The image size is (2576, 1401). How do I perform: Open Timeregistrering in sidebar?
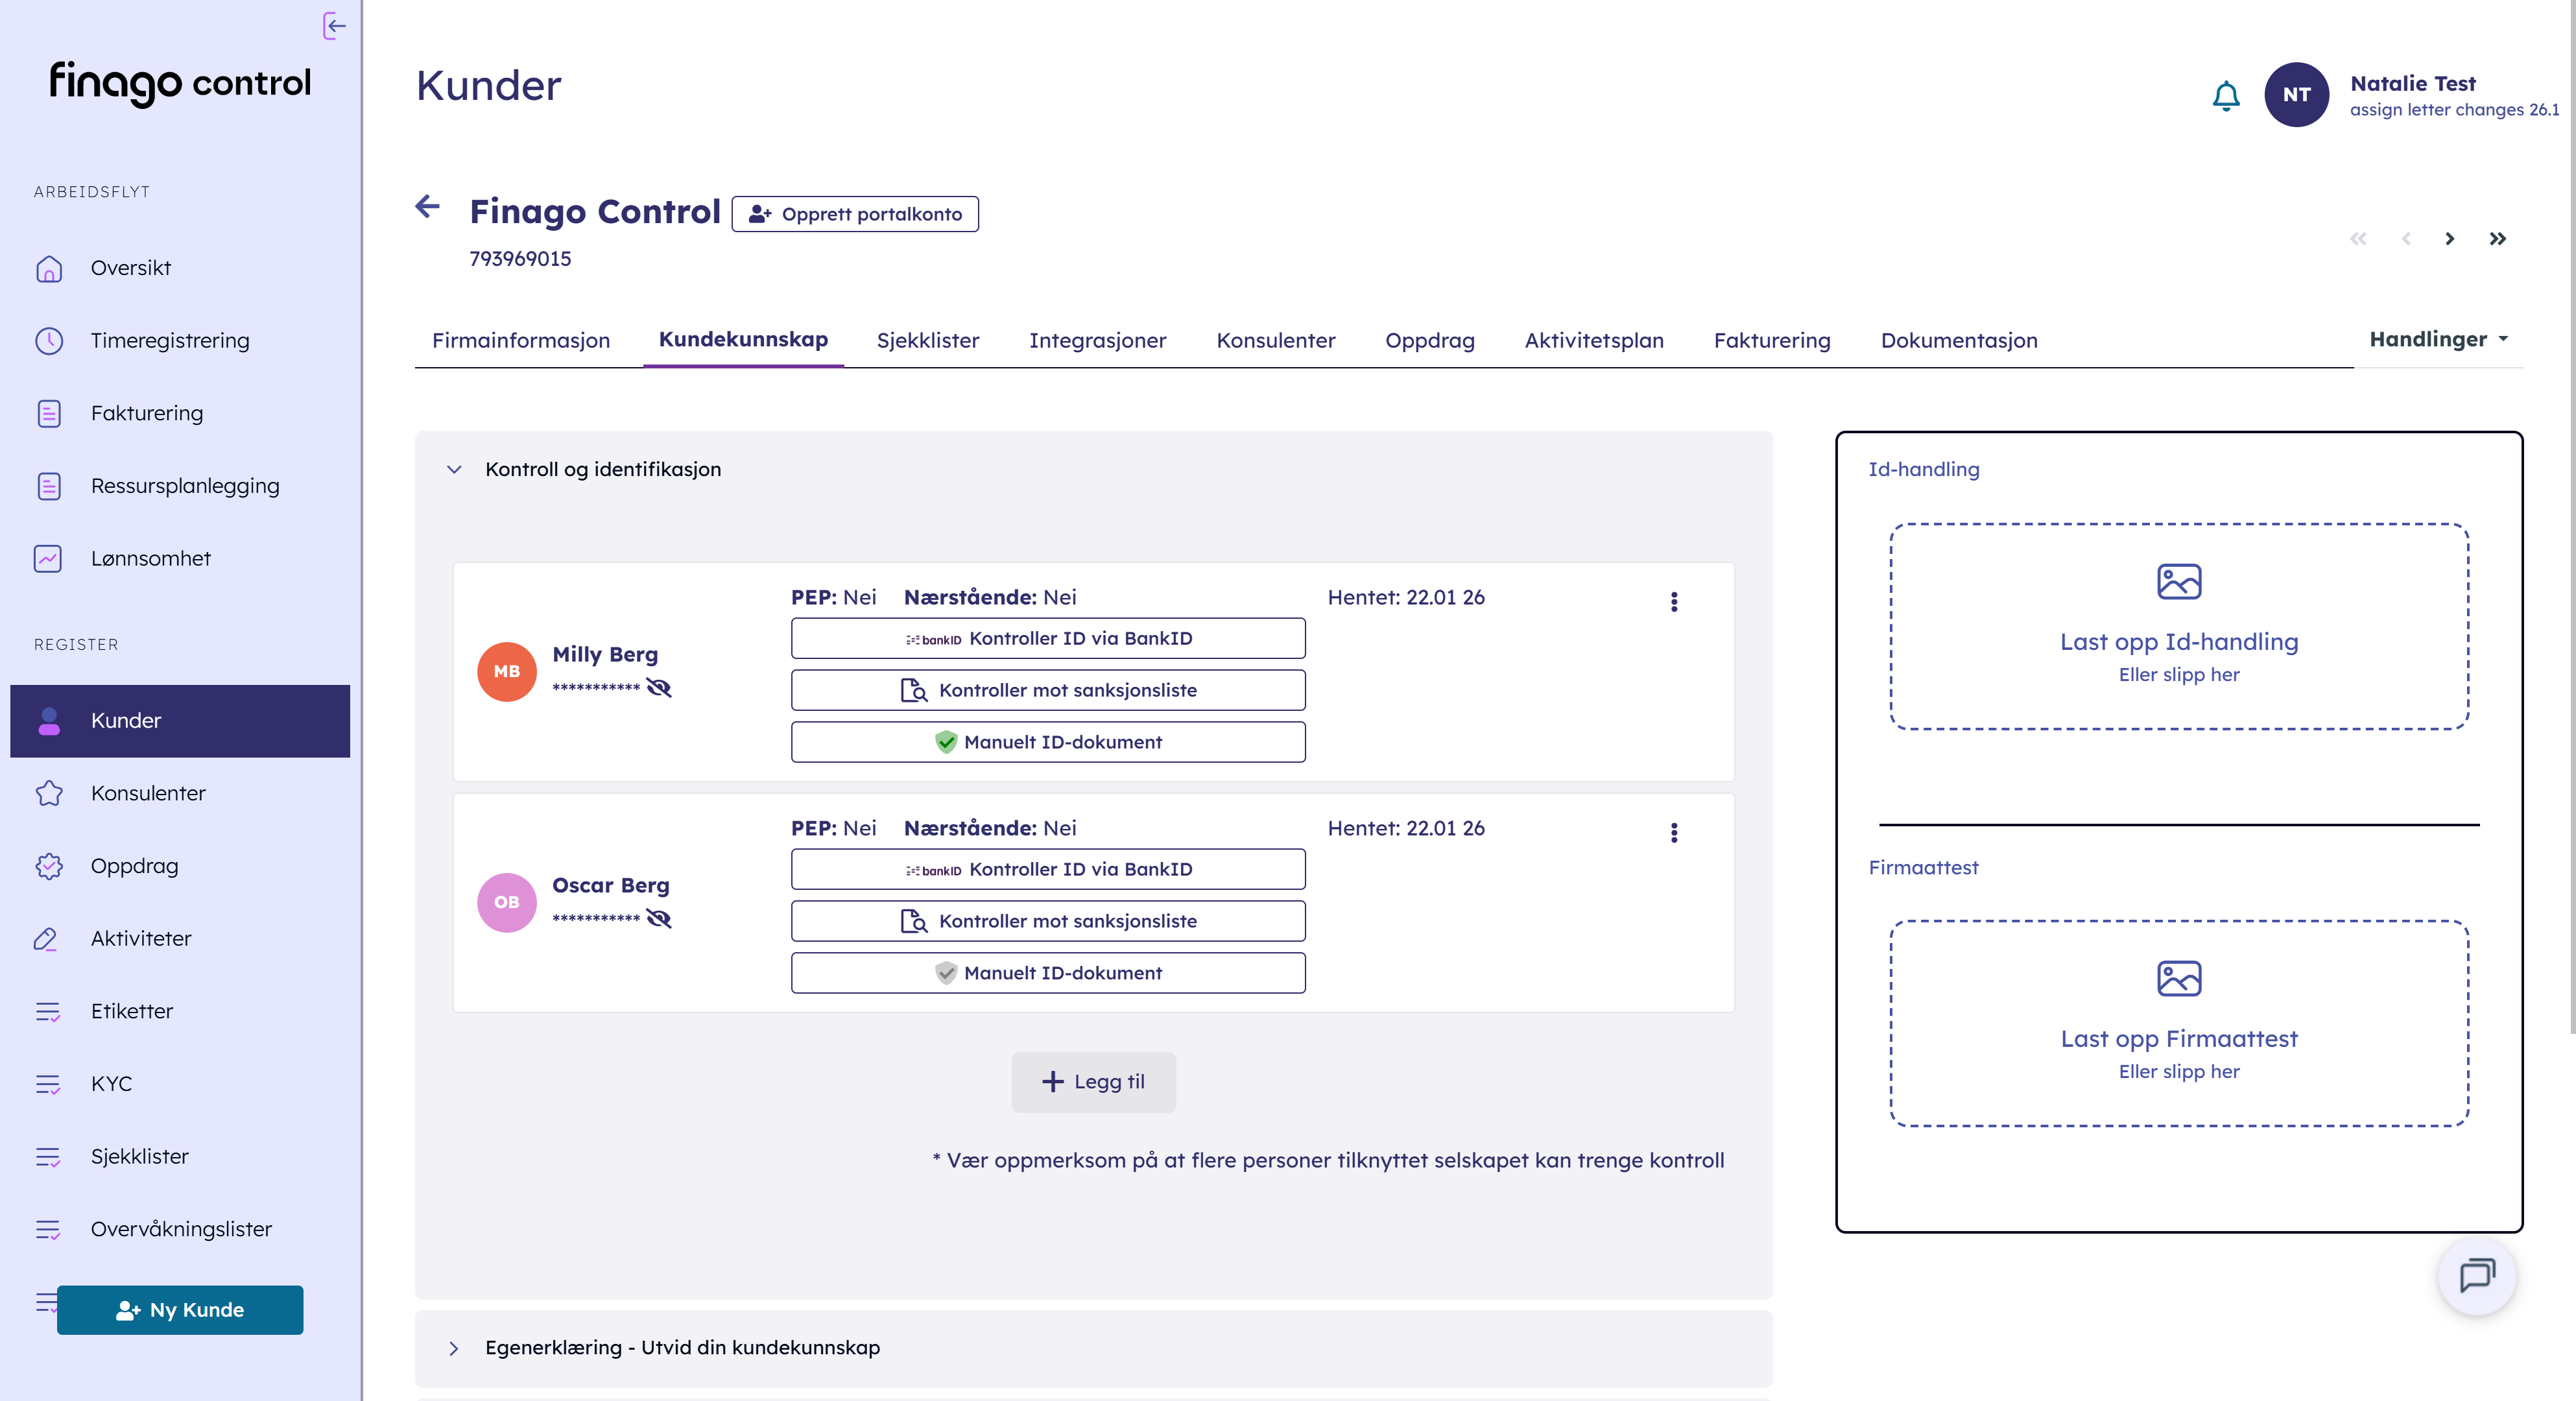click(170, 341)
